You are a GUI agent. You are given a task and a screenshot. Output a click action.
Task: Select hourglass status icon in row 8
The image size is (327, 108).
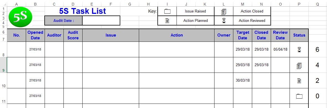pos(299,50)
